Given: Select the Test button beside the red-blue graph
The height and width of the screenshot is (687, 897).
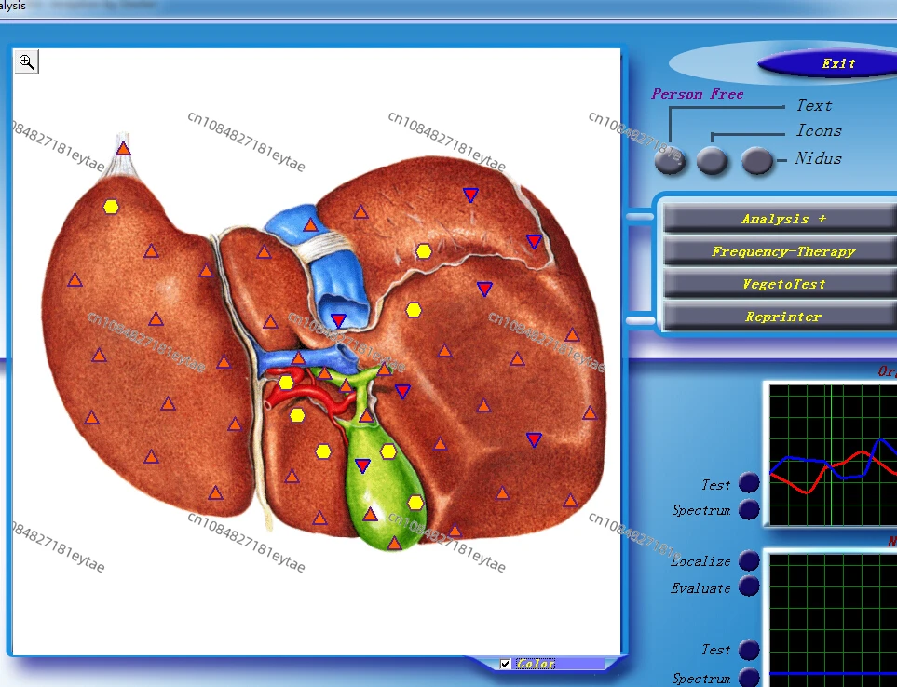Looking at the screenshot, I should 749,482.
